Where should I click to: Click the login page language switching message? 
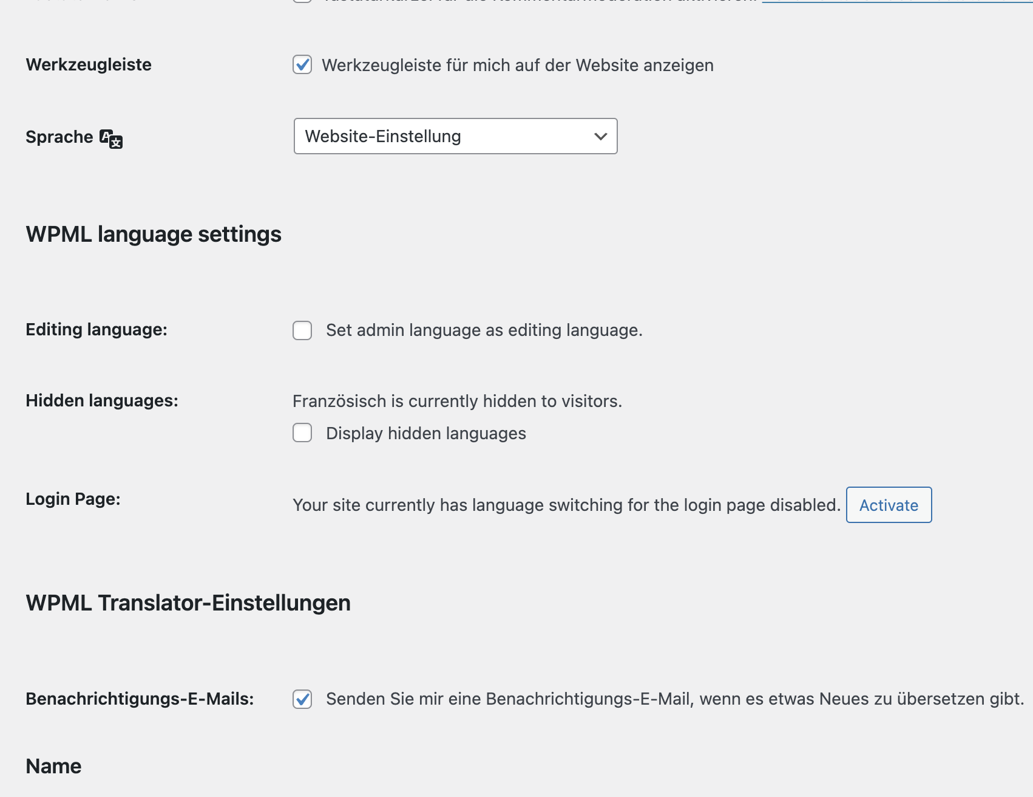[566, 505]
